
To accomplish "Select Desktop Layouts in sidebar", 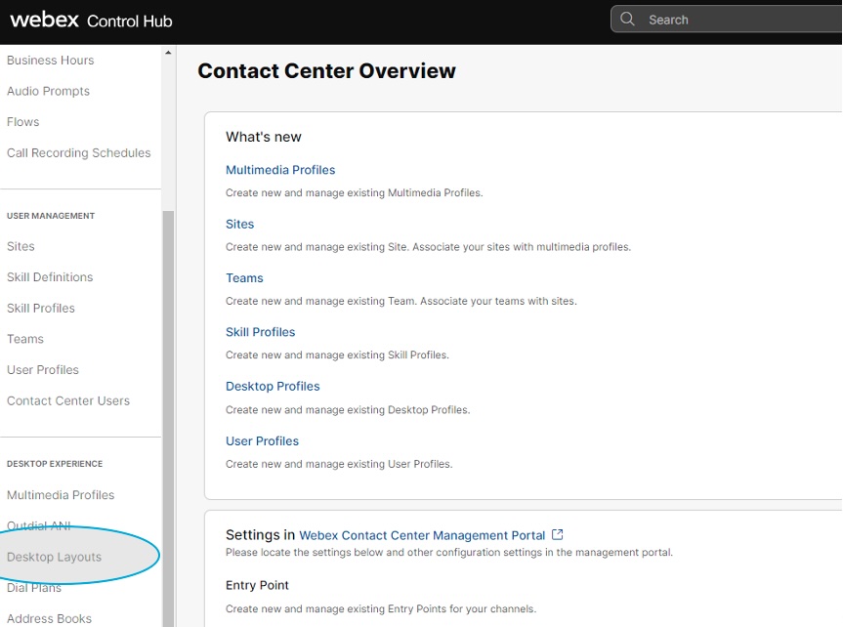I will [x=54, y=558].
